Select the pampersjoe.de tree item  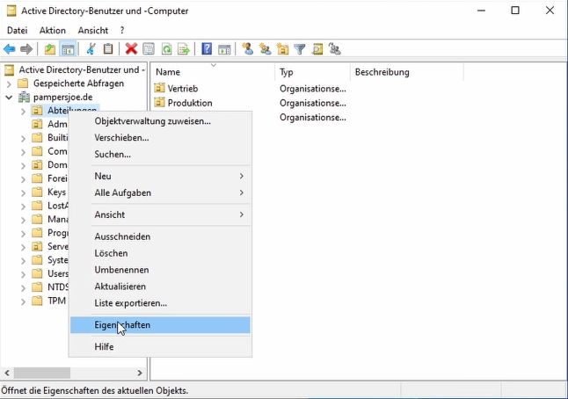(63, 97)
